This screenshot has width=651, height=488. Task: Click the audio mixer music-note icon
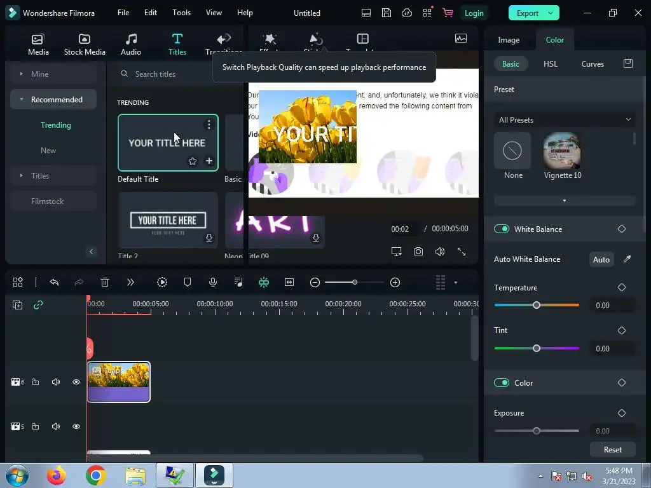tap(238, 282)
